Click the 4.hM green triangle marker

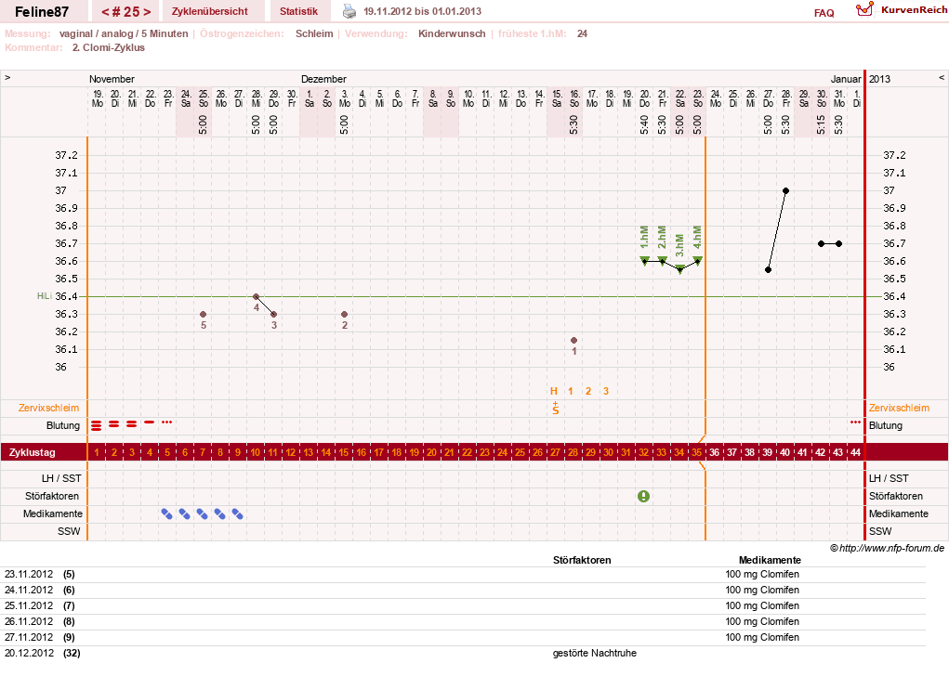697,261
